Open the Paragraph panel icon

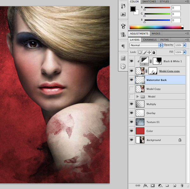coord(123,46)
